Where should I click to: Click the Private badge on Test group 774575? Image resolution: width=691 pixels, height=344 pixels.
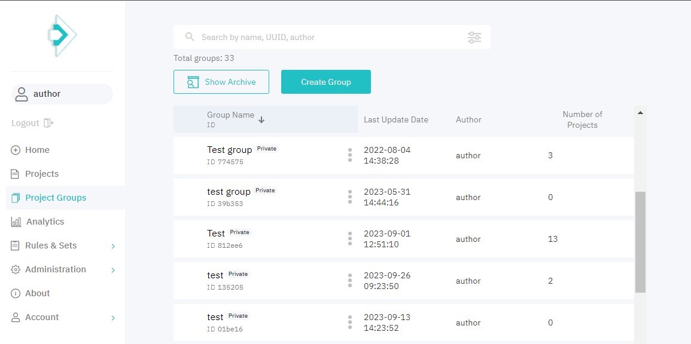pos(267,149)
